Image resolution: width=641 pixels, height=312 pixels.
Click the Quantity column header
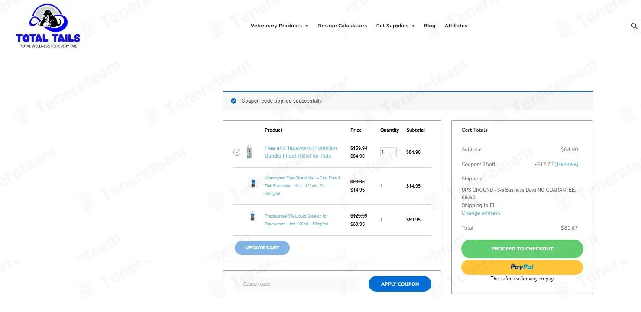pos(389,130)
